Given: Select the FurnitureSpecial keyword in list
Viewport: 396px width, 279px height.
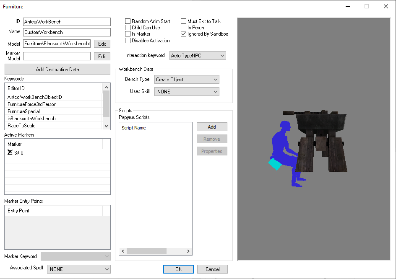Looking at the screenshot, I should click(24, 111).
